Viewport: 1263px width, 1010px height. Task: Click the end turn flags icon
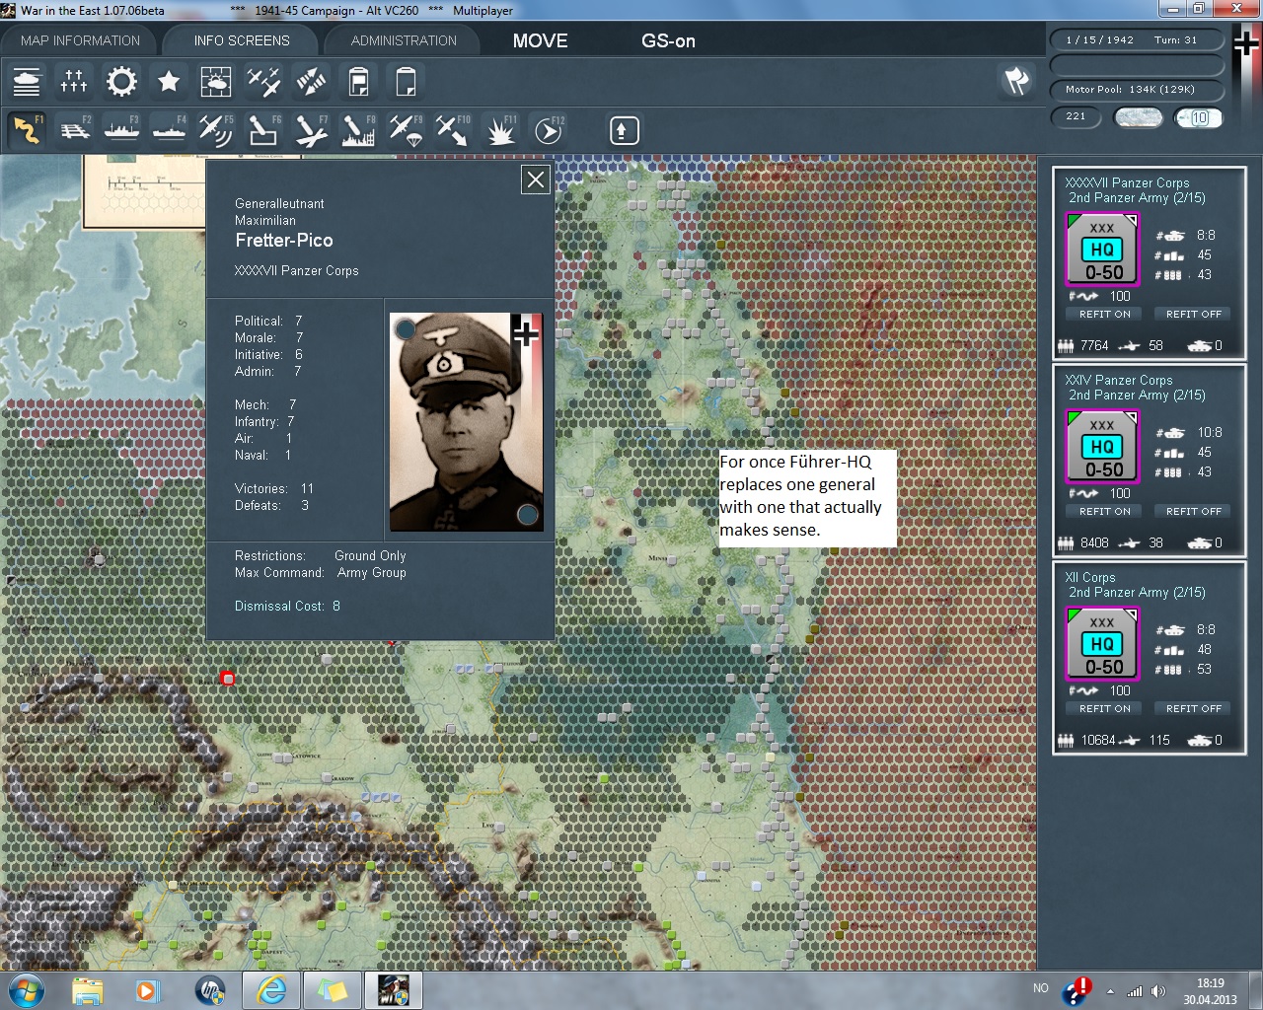(x=1016, y=81)
